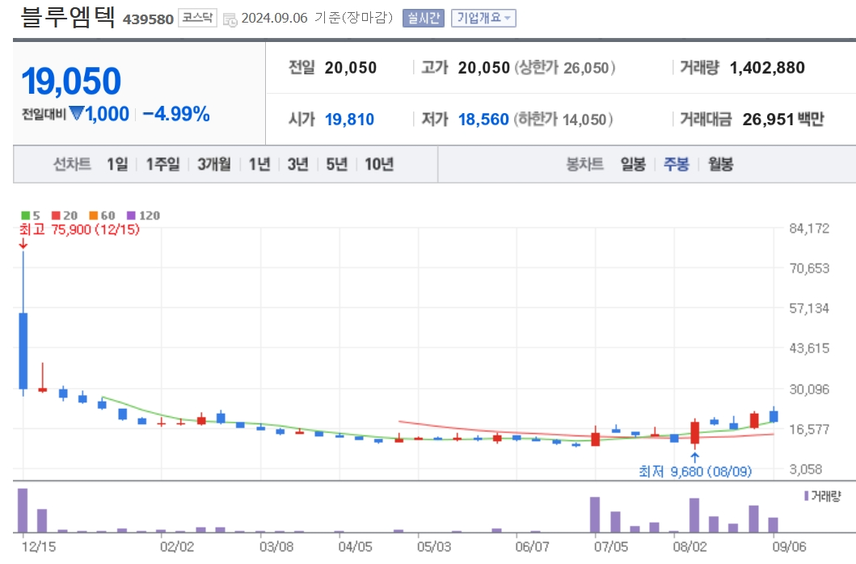Click the stock code 439580

[148, 19]
